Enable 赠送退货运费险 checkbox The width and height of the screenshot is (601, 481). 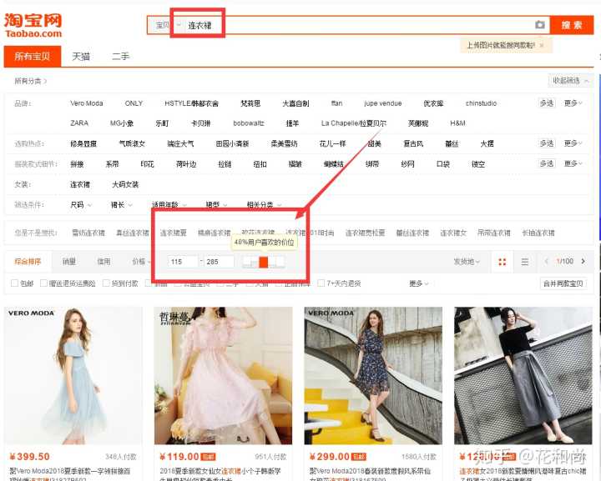coord(44,283)
